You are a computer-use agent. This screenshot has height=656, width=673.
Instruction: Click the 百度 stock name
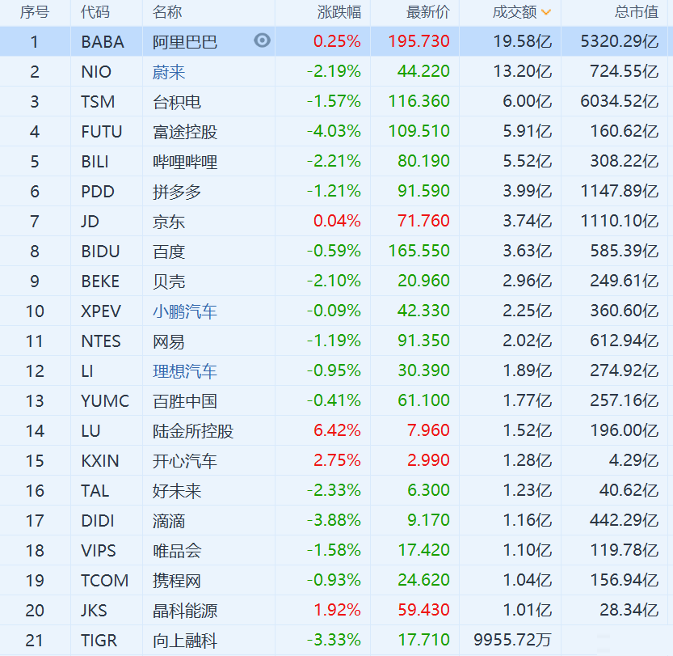point(169,252)
